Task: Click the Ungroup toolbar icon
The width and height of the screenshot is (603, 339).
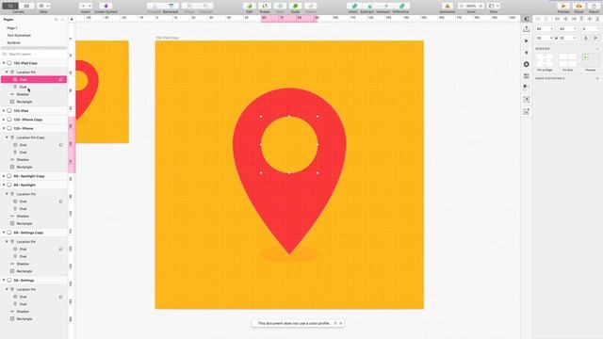Action: (x=205, y=7)
